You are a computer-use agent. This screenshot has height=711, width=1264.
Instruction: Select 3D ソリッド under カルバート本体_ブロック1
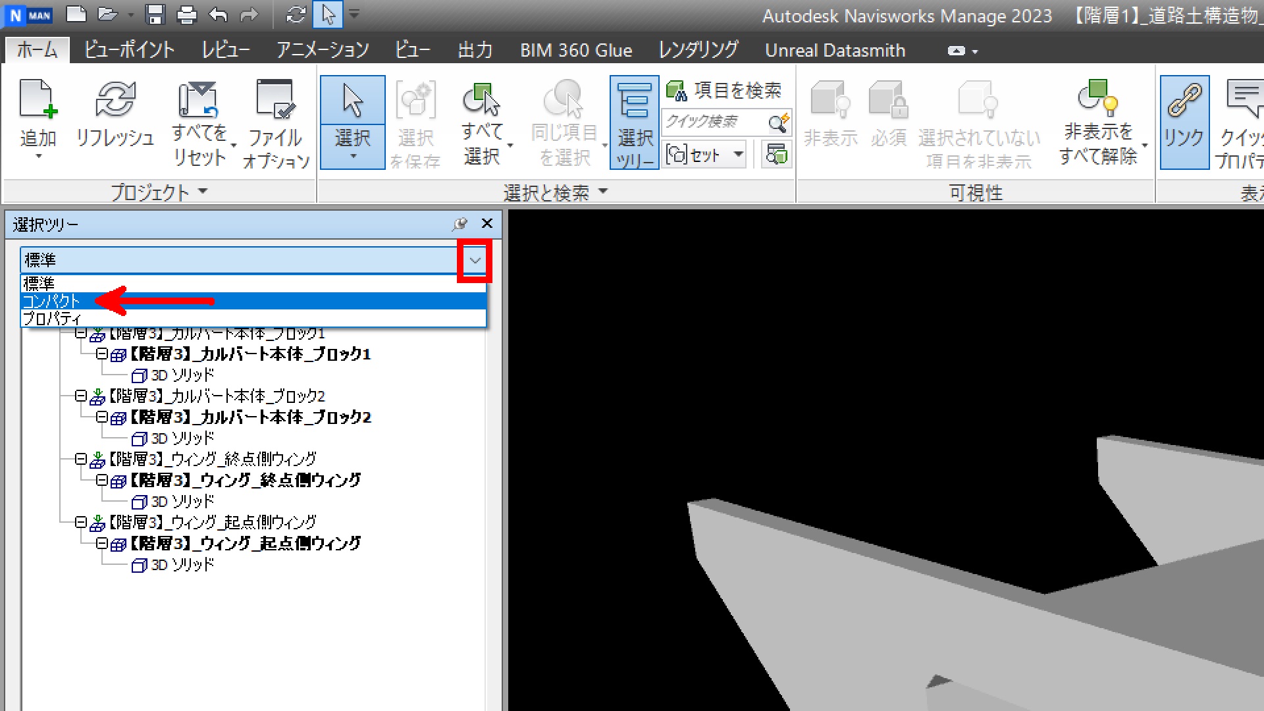182,375
